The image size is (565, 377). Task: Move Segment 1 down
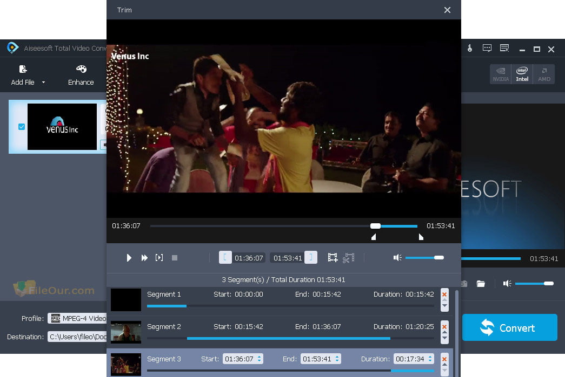pyautogui.click(x=444, y=306)
